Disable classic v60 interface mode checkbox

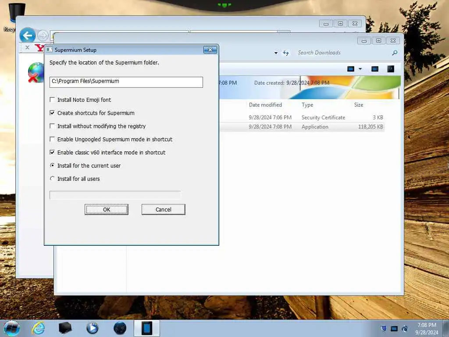pyautogui.click(x=52, y=152)
